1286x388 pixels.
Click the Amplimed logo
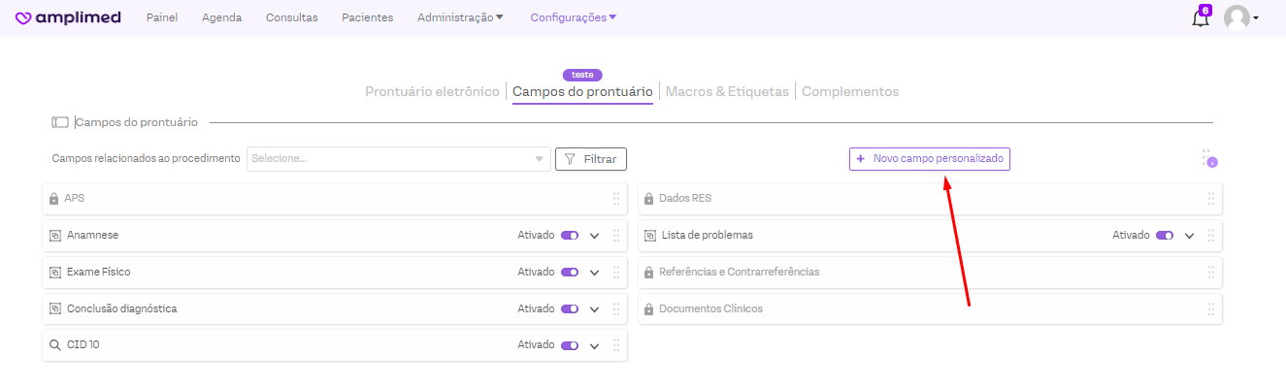(68, 17)
